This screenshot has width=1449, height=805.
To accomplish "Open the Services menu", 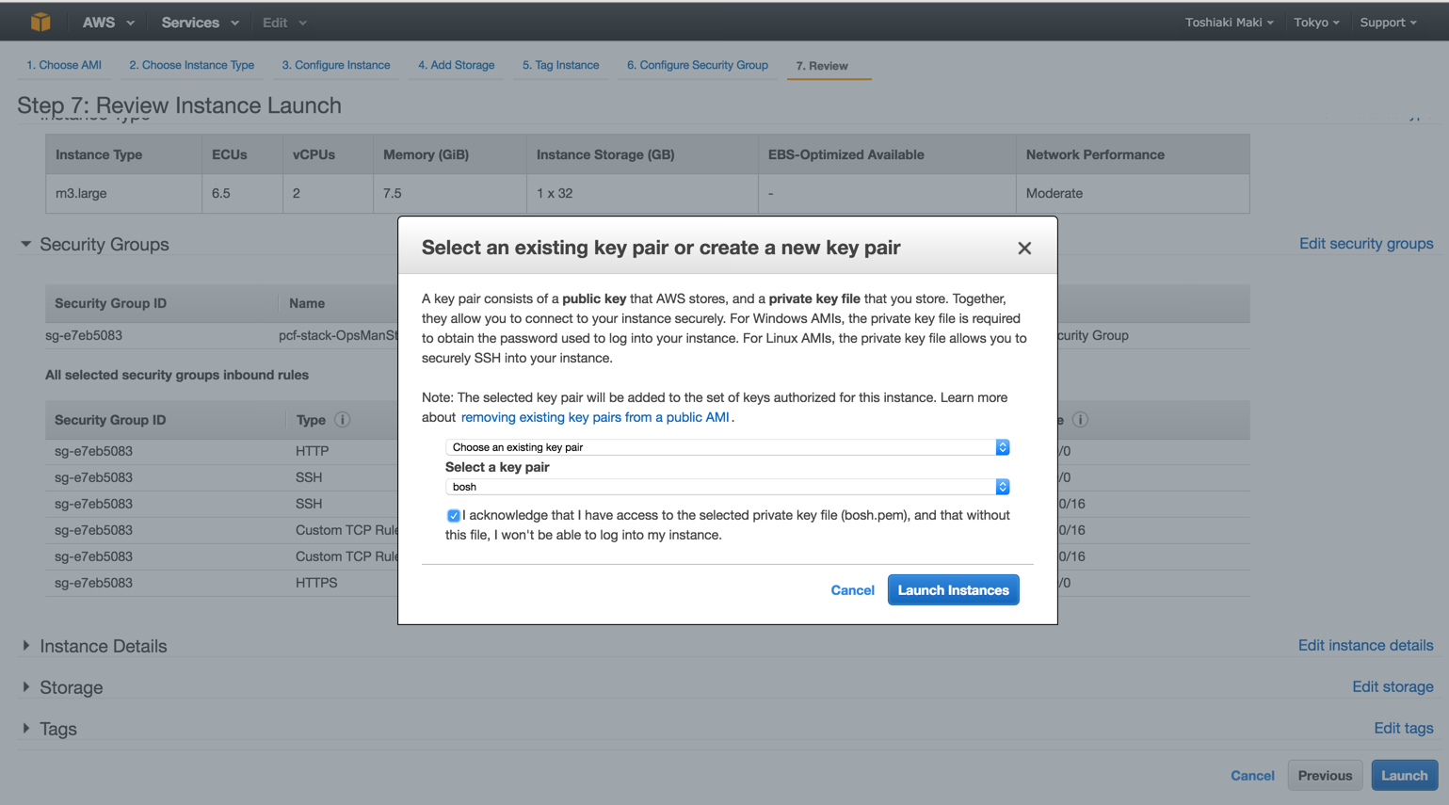I will click(x=200, y=23).
